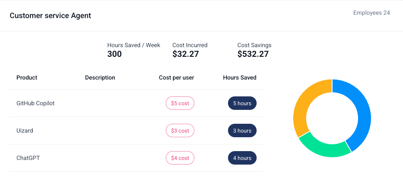Select the Uizard product row
The image size is (403, 181).
(25, 130)
